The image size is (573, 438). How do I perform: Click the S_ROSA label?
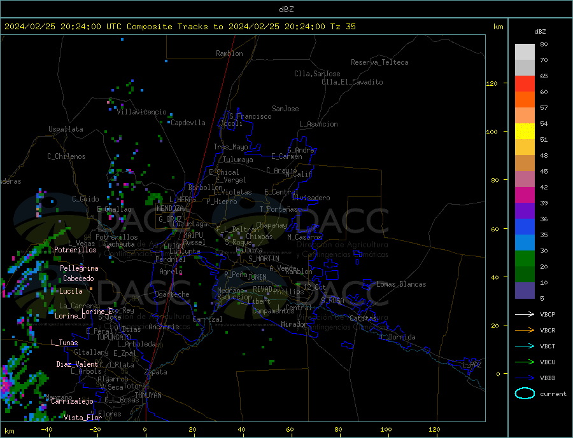click(332, 301)
